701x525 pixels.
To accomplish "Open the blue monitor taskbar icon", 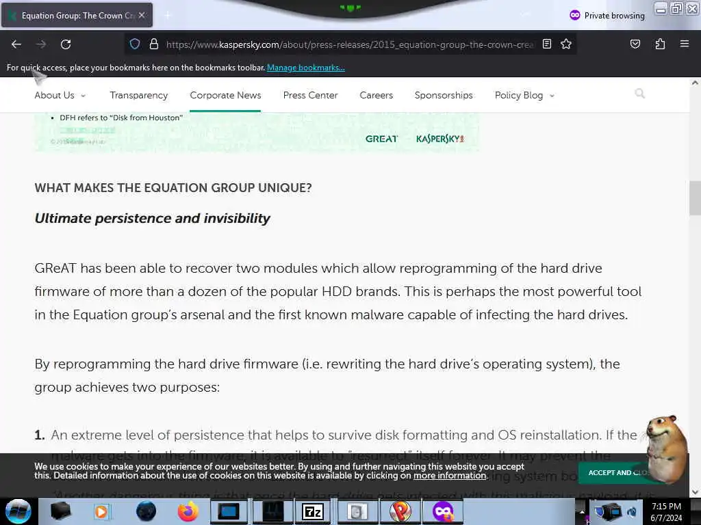I will point(229,511).
